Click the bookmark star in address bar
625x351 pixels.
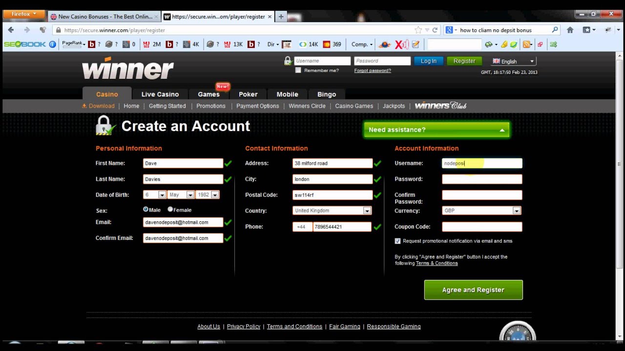418,30
